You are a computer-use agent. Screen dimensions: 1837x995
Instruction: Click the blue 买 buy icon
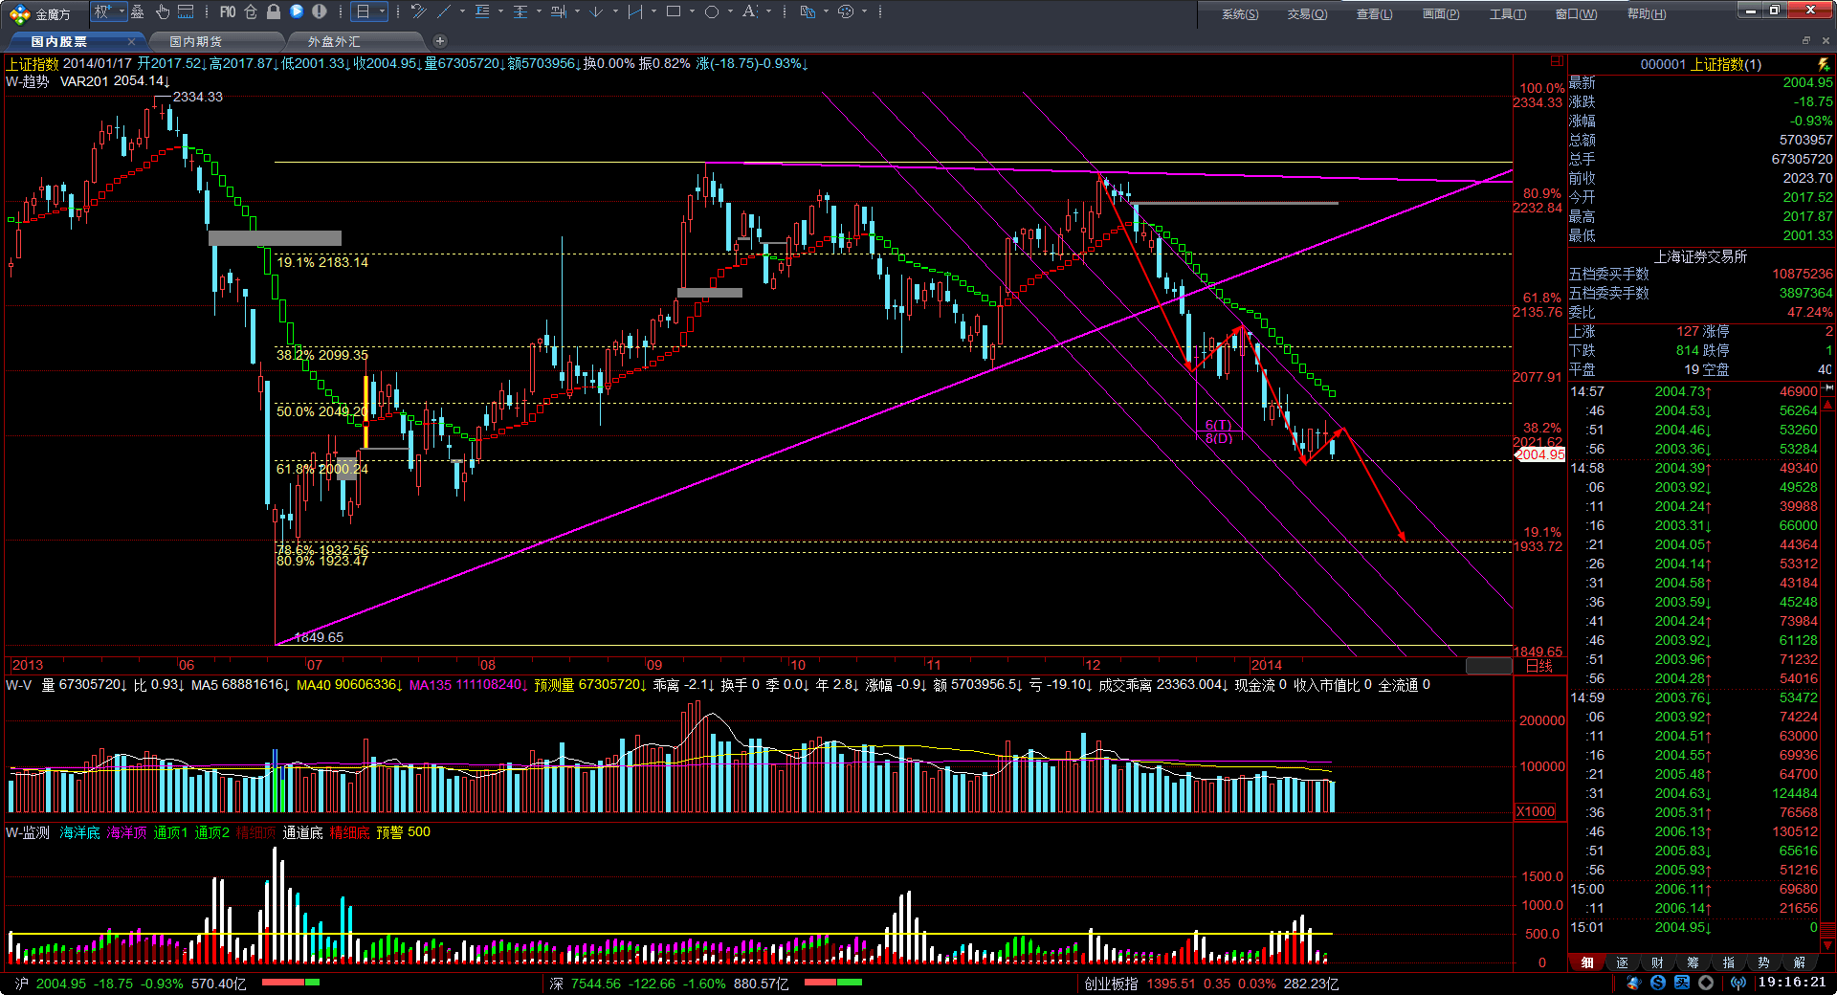click(1682, 984)
